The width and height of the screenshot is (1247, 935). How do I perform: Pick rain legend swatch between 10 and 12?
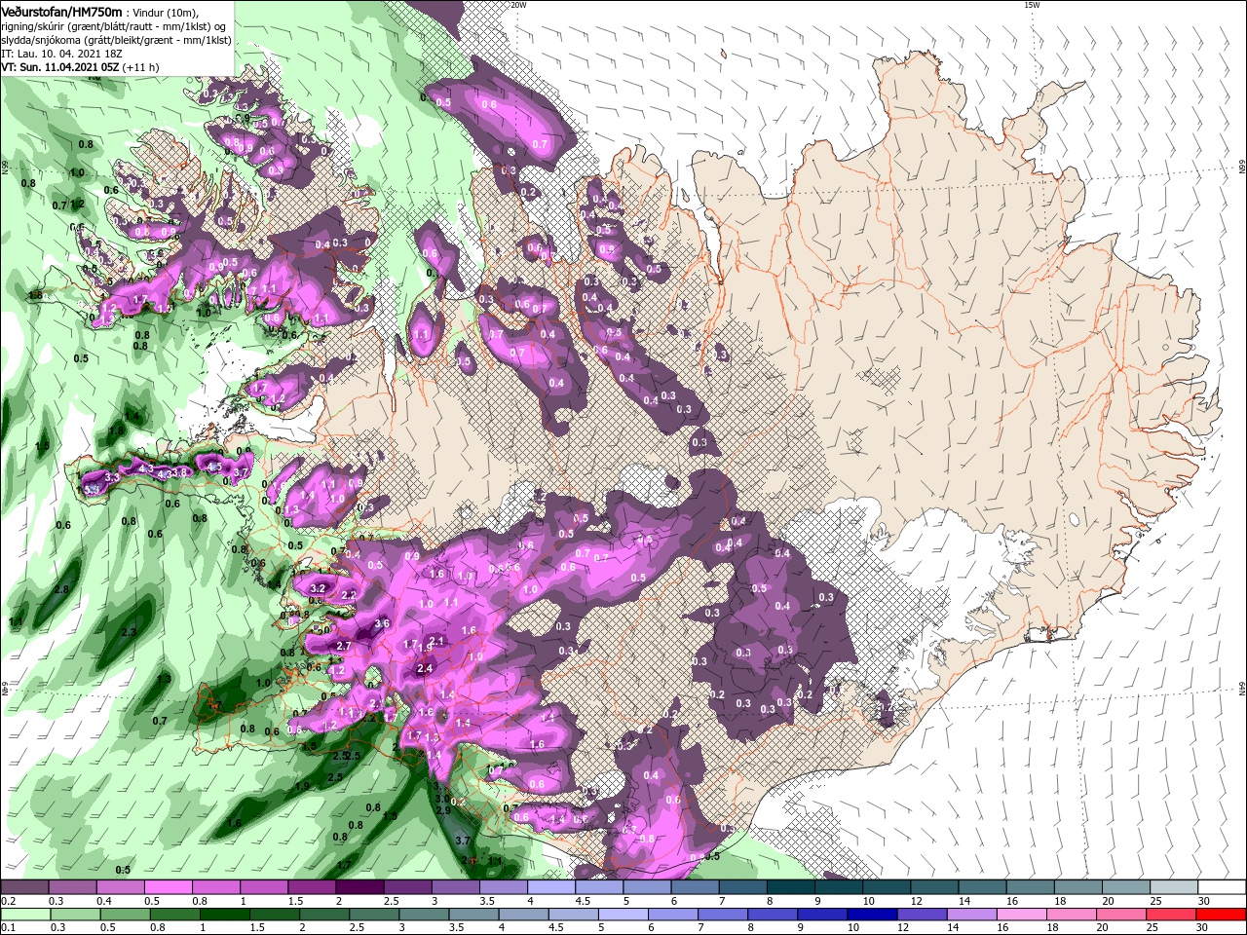tap(871, 914)
